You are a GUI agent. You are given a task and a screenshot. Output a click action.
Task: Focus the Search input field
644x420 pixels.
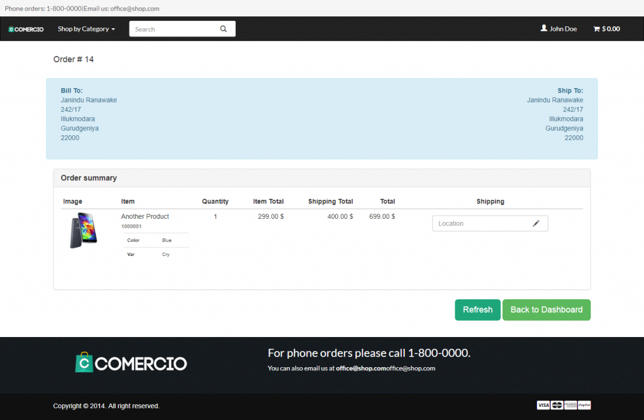coord(173,29)
